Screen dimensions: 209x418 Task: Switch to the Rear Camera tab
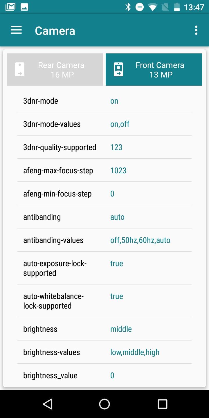pyautogui.click(x=55, y=70)
